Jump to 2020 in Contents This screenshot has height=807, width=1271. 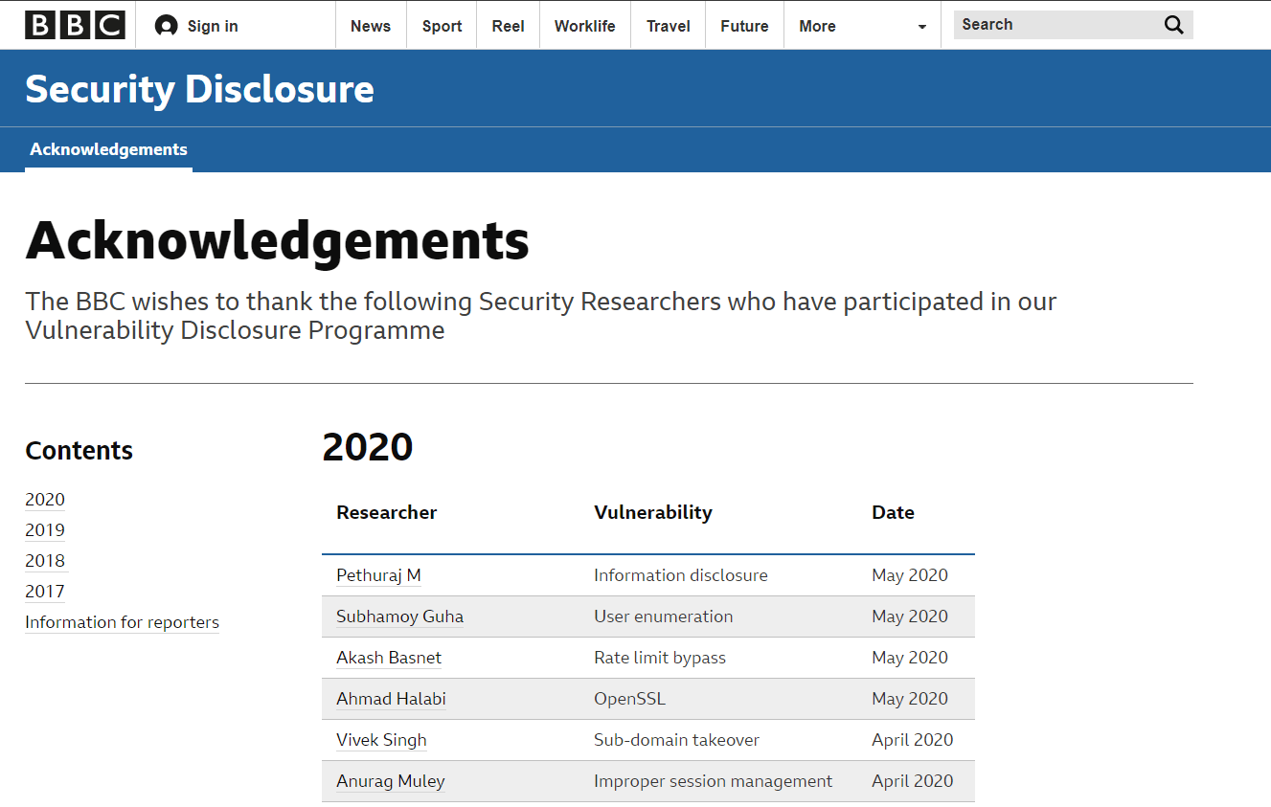click(x=45, y=500)
